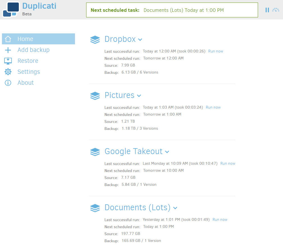
Task: Click the Beta label under Duplicati
Action: (27, 14)
